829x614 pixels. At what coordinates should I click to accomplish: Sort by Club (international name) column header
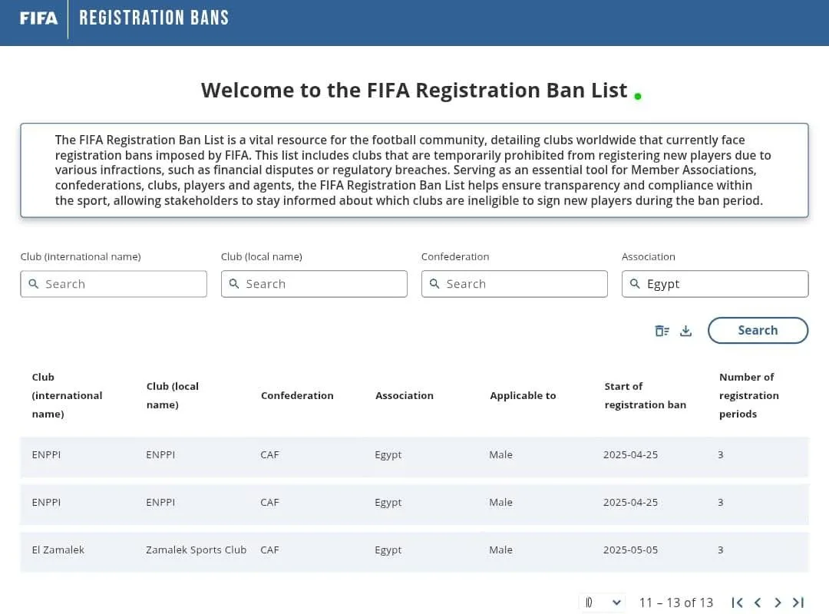tap(67, 395)
